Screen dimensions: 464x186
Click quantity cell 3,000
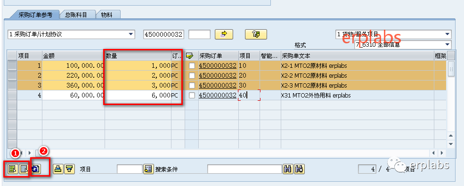138,85
